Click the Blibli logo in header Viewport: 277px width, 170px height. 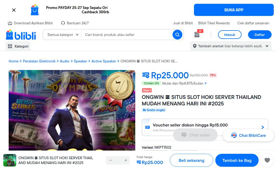coord(21,35)
